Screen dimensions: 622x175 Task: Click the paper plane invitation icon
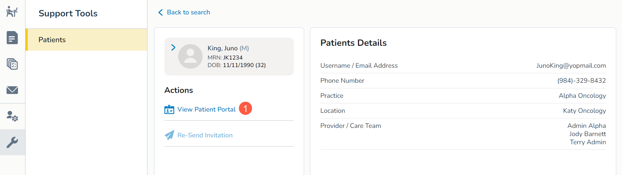(x=169, y=135)
